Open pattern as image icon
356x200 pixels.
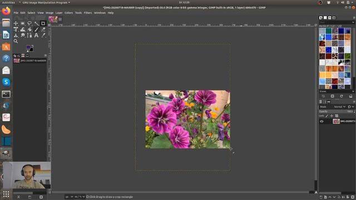click(350, 96)
